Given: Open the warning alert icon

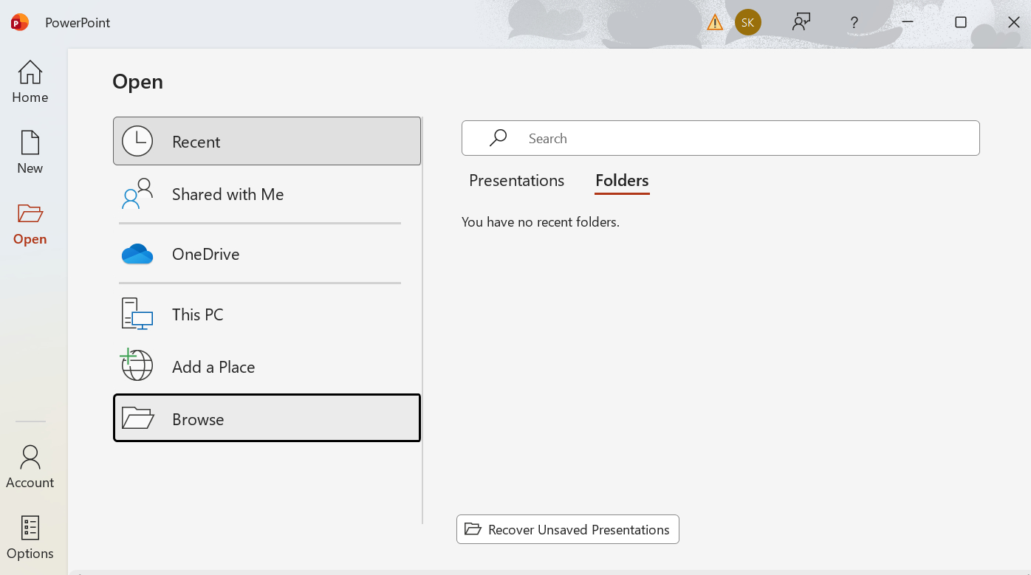Looking at the screenshot, I should pyautogui.click(x=714, y=23).
